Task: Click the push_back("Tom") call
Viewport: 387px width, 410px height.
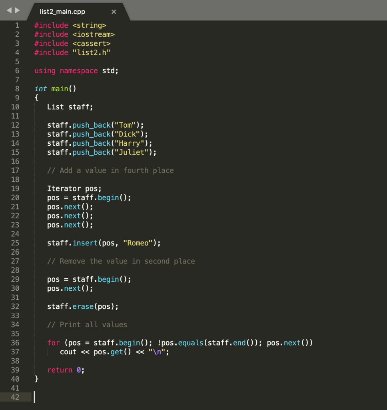Action: coord(96,125)
